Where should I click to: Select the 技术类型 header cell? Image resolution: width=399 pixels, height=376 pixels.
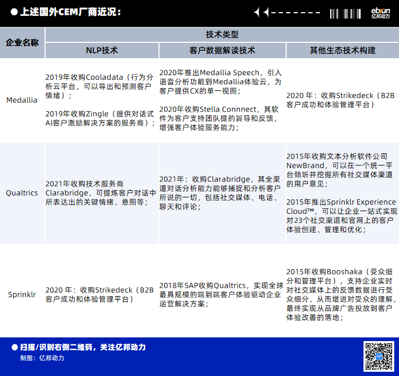pos(221,34)
